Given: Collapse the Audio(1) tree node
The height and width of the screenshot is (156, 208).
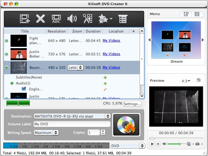Looking at the screenshot, I should click(12, 83).
